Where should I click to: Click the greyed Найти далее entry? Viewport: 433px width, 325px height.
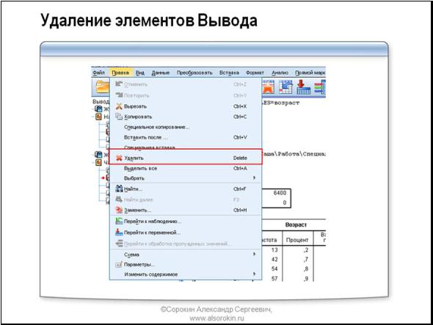(x=185, y=200)
